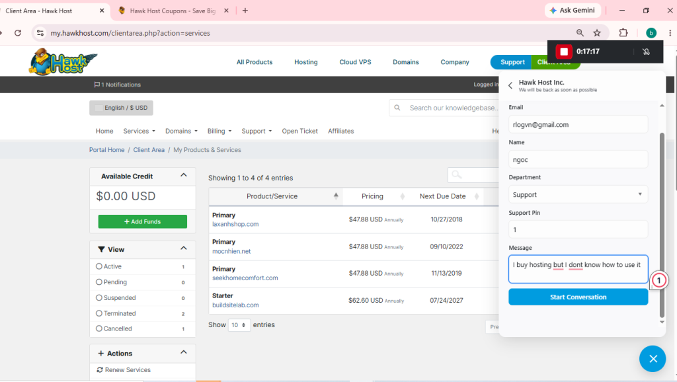This screenshot has width=677, height=382.
Task: Click the Support Pin input field
Action: pos(578,229)
